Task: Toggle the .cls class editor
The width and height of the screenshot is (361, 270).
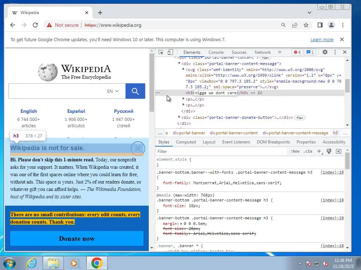Action: pos(308,151)
